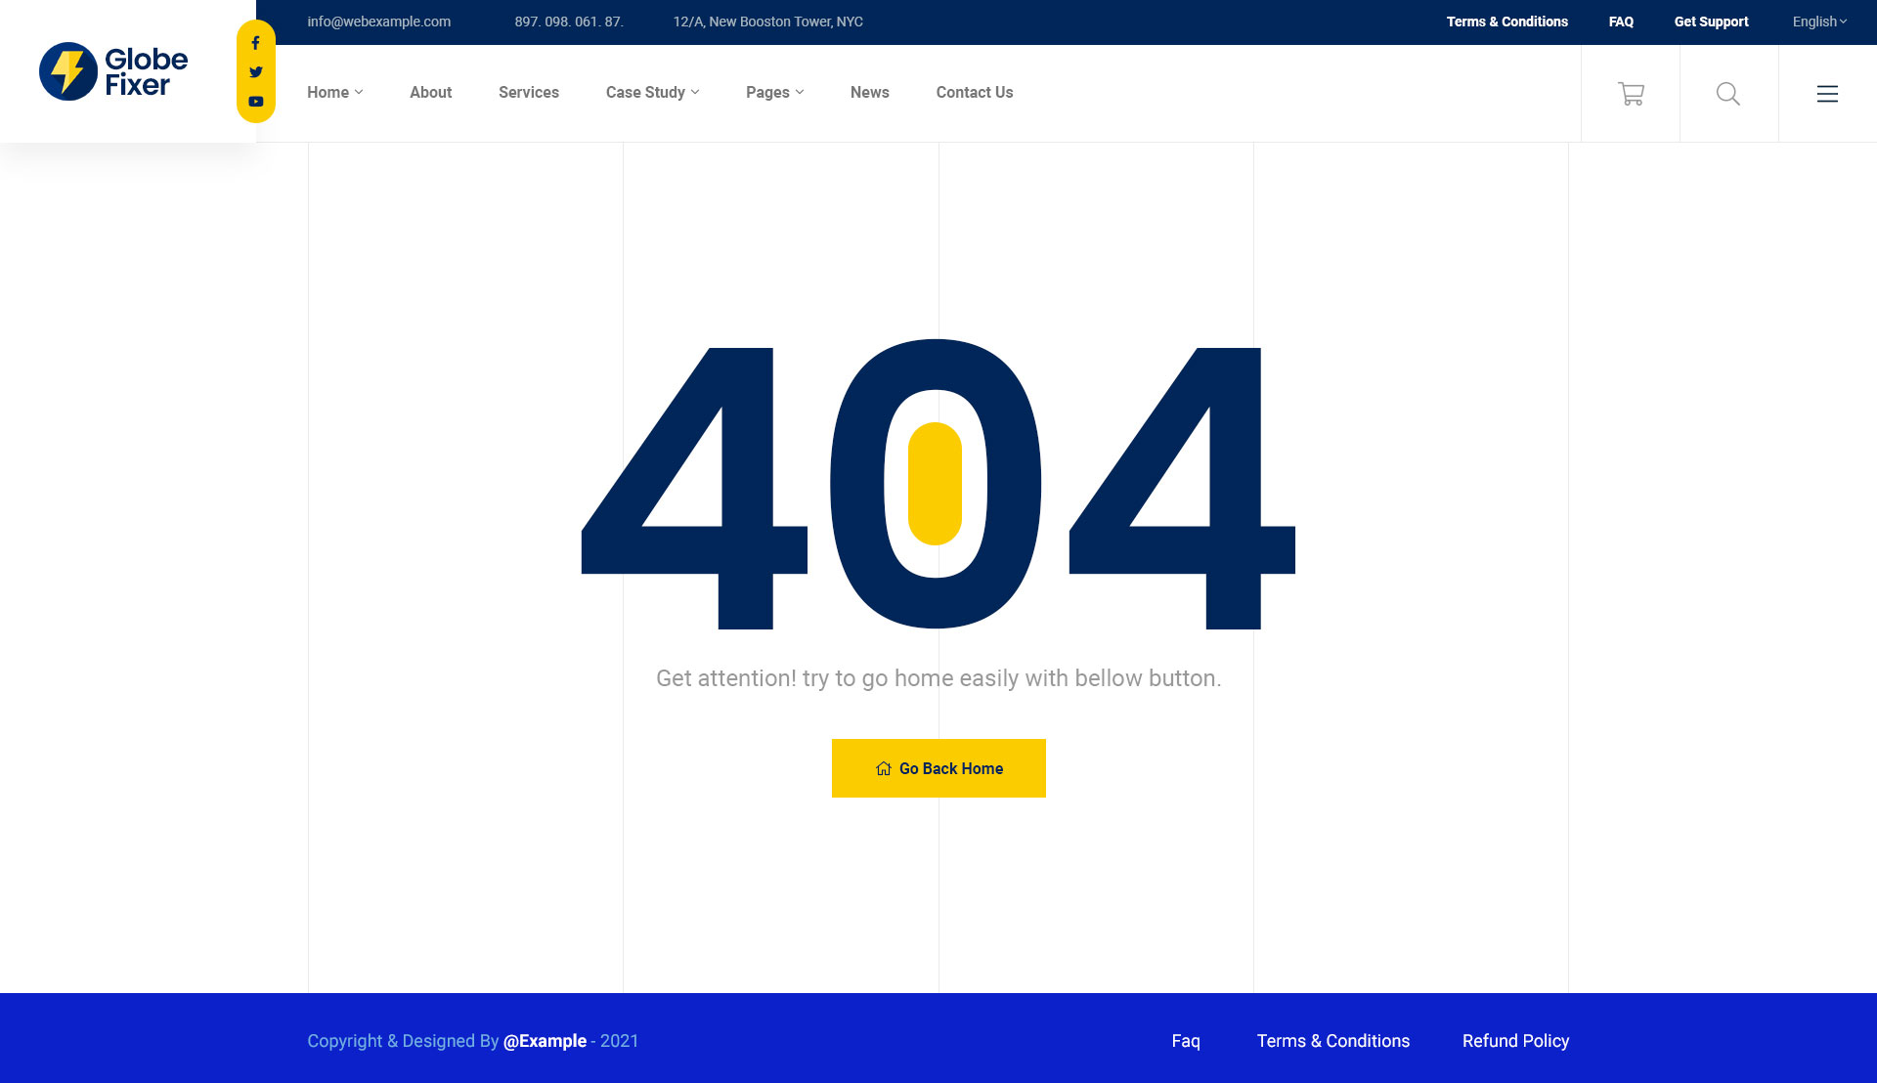Select About in the navigation menu
The height and width of the screenshot is (1083, 1877).
tap(430, 92)
